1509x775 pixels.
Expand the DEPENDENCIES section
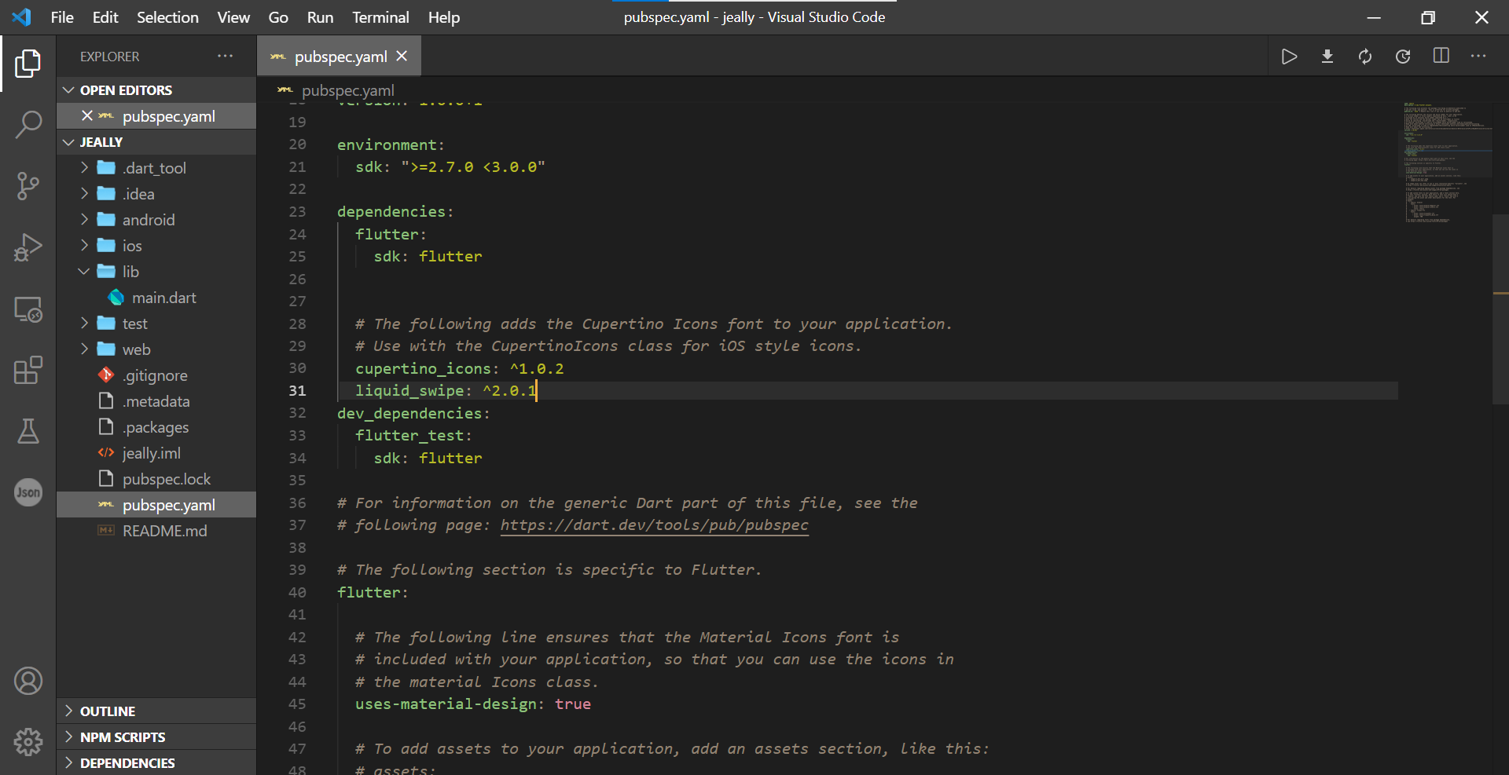[x=156, y=762]
